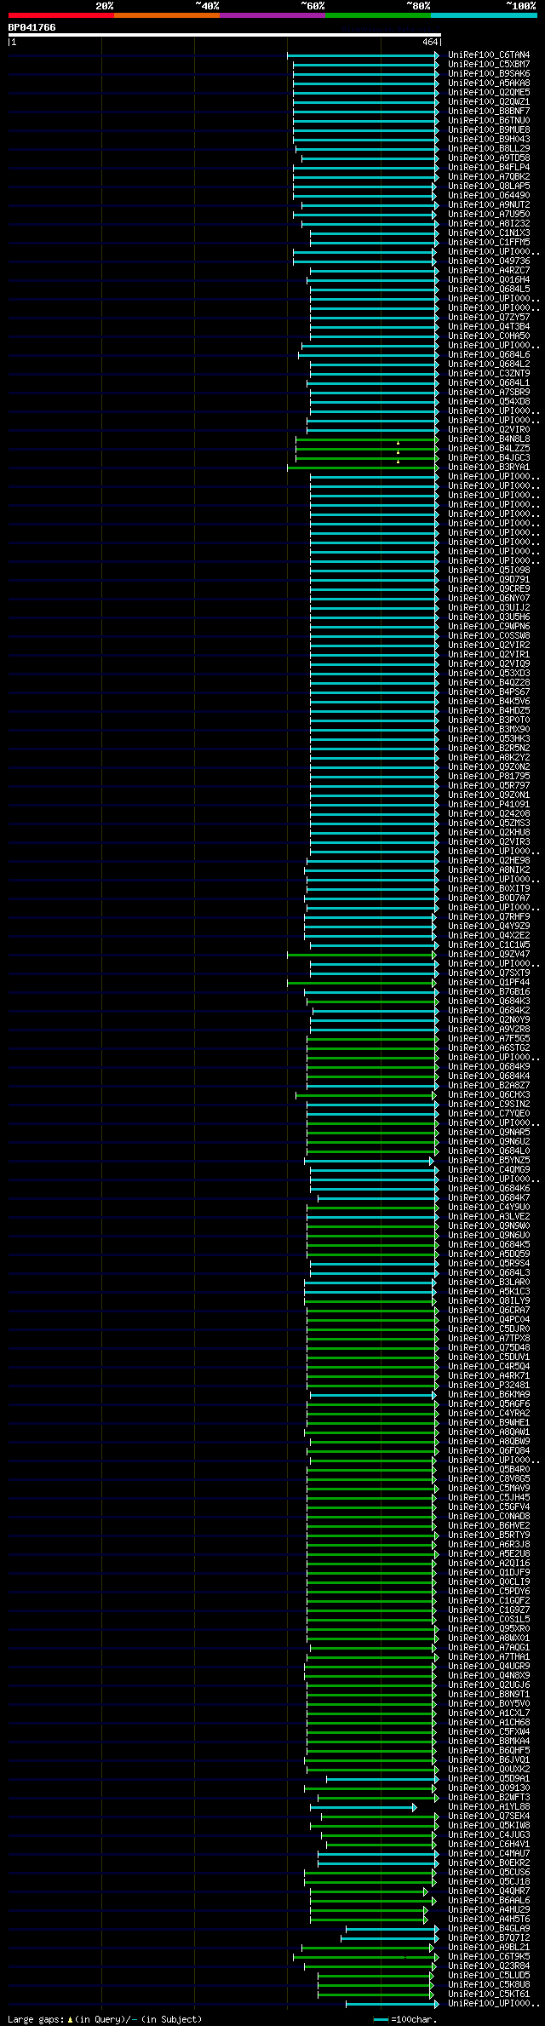The image size is (545, 2026).
Task: Select label UniRef100_A7SBR9
Action: [489, 393]
